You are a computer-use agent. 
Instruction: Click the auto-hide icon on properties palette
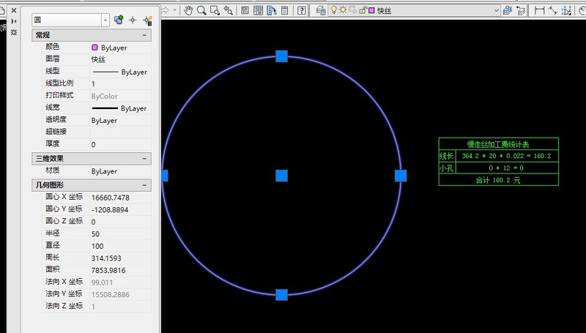pyautogui.click(x=14, y=21)
